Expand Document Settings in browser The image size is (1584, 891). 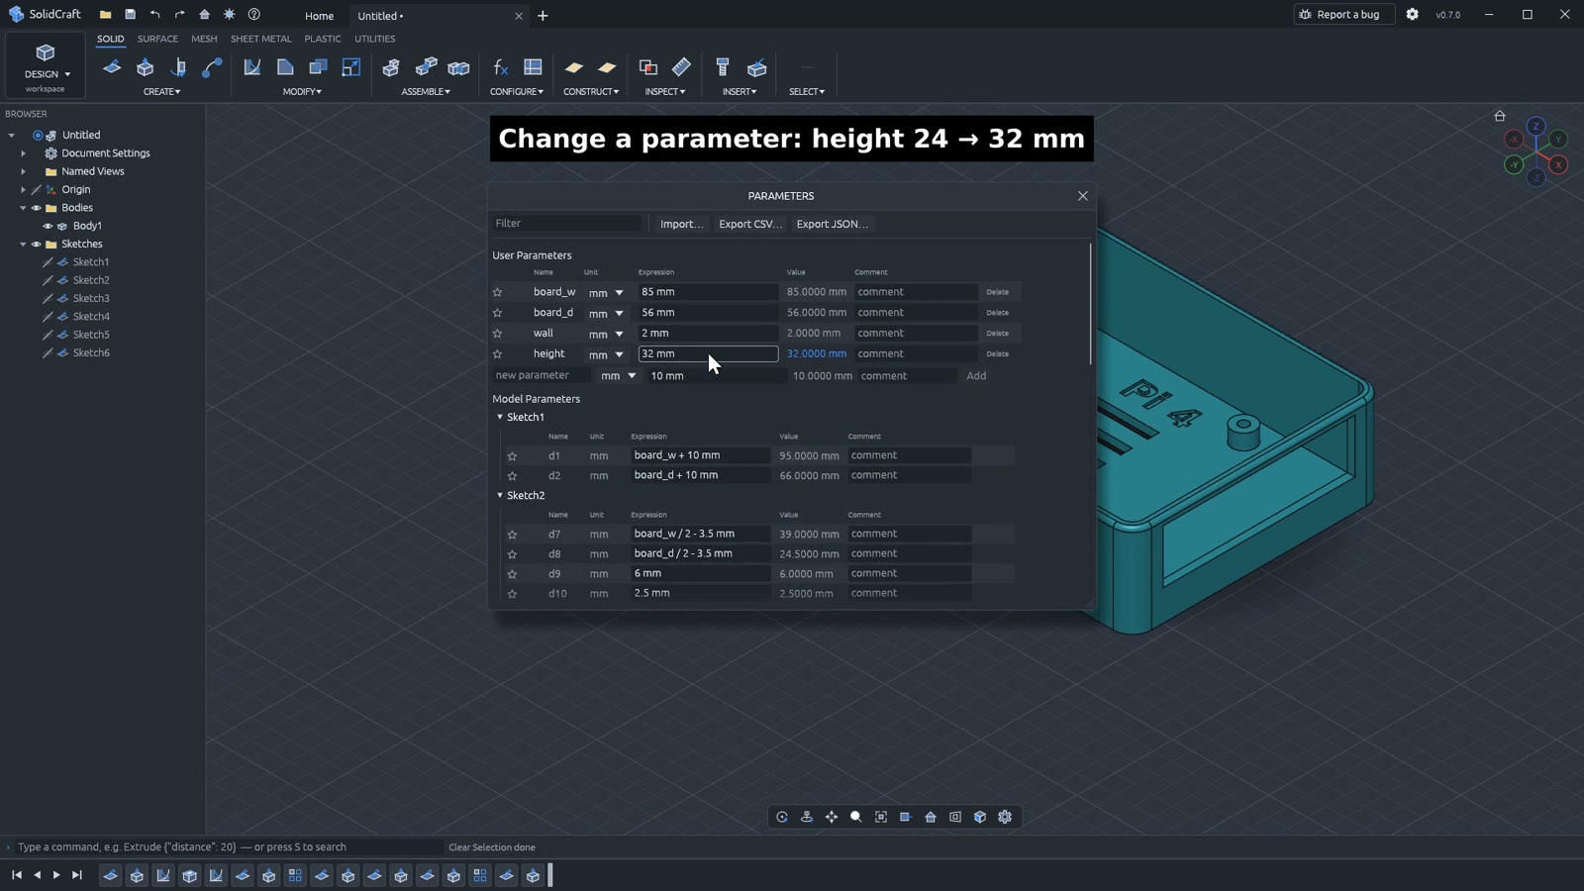[x=24, y=153]
